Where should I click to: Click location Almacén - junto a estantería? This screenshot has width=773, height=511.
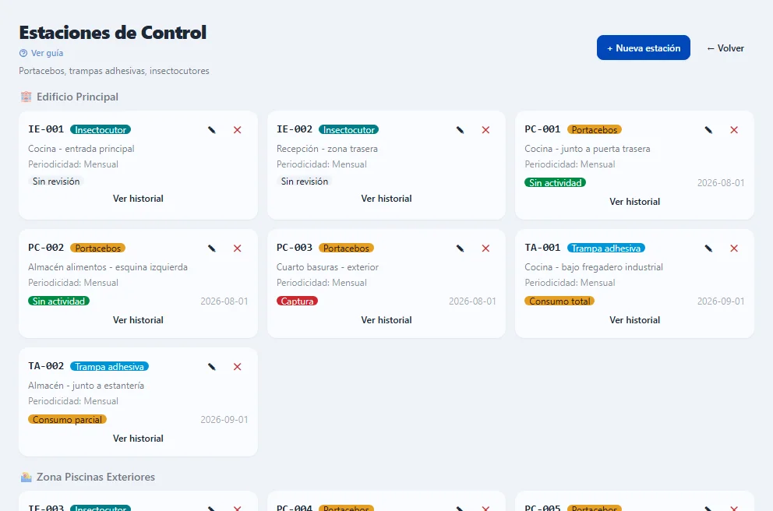86,386
